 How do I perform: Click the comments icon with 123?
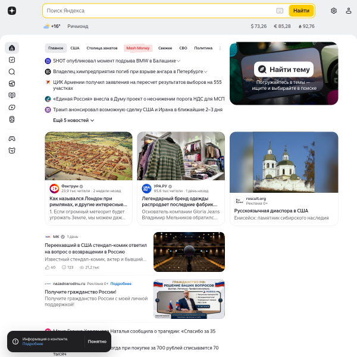[64, 267]
